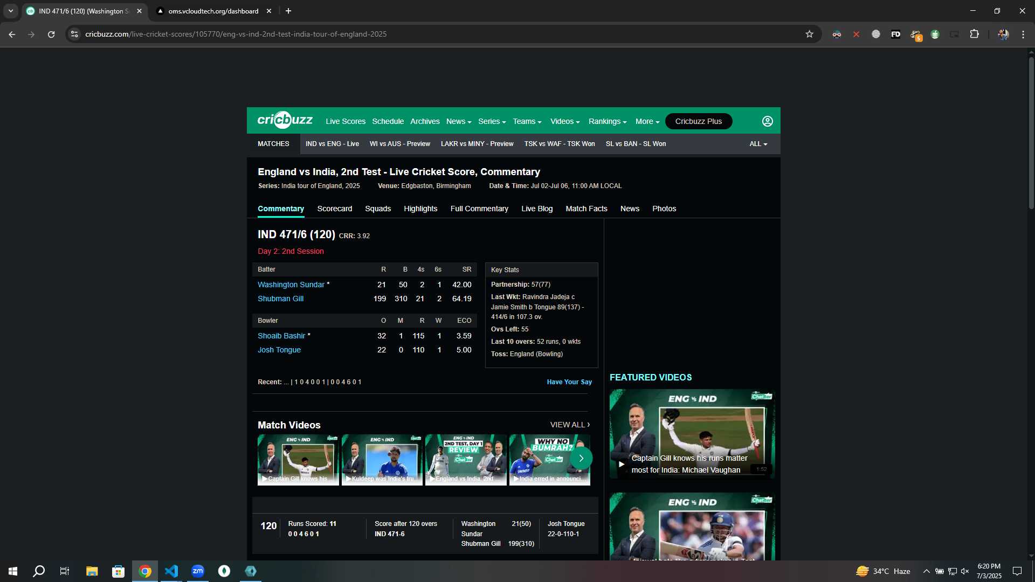This screenshot has width=1035, height=582.
Task: Open Kuldeep was India's video thumbnail
Action: point(382,460)
